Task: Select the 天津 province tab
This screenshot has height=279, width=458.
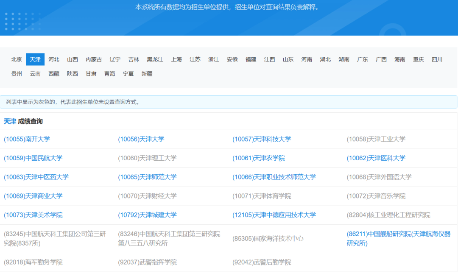Action: 35,59
